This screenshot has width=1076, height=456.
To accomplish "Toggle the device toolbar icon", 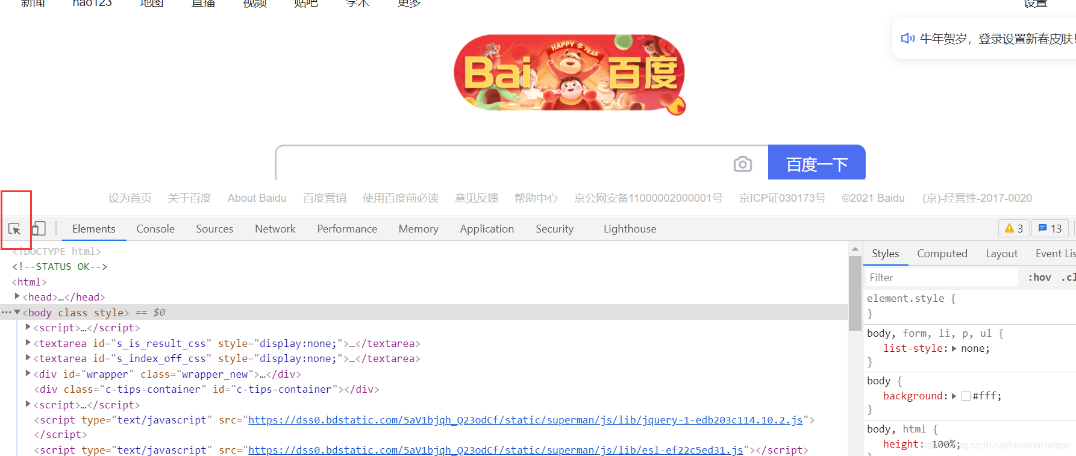I will (x=39, y=229).
